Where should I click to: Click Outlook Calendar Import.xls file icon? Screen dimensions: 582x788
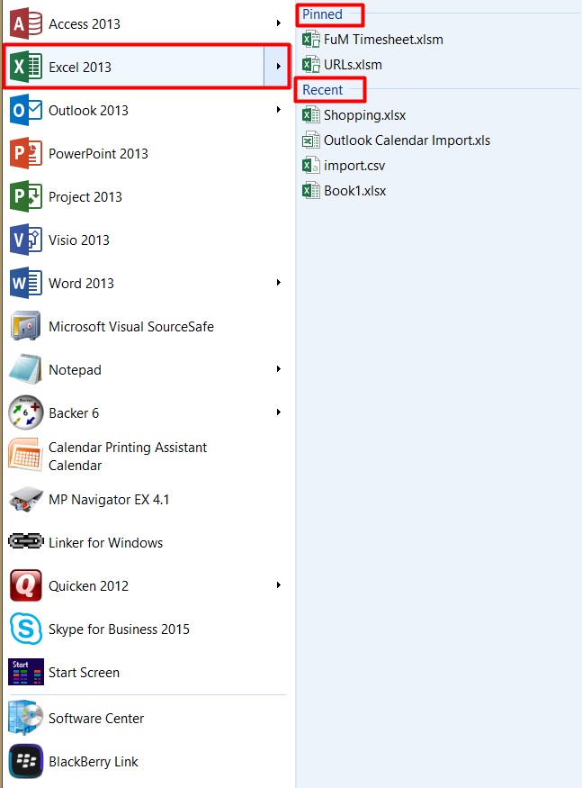311,140
